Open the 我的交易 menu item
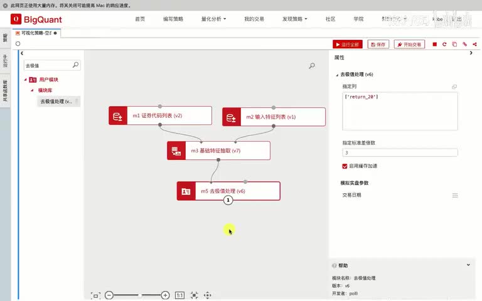Viewport: 482px width, 301px height. [x=254, y=19]
